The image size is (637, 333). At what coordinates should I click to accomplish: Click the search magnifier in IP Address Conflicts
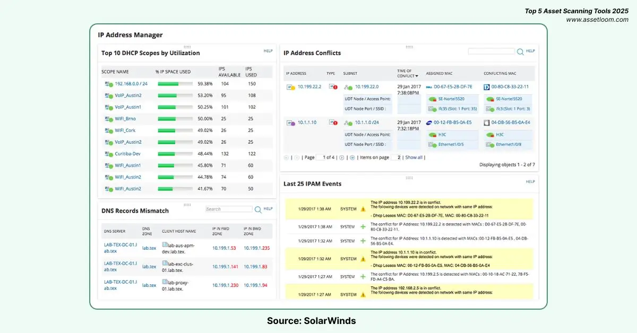tap(520, 51)
